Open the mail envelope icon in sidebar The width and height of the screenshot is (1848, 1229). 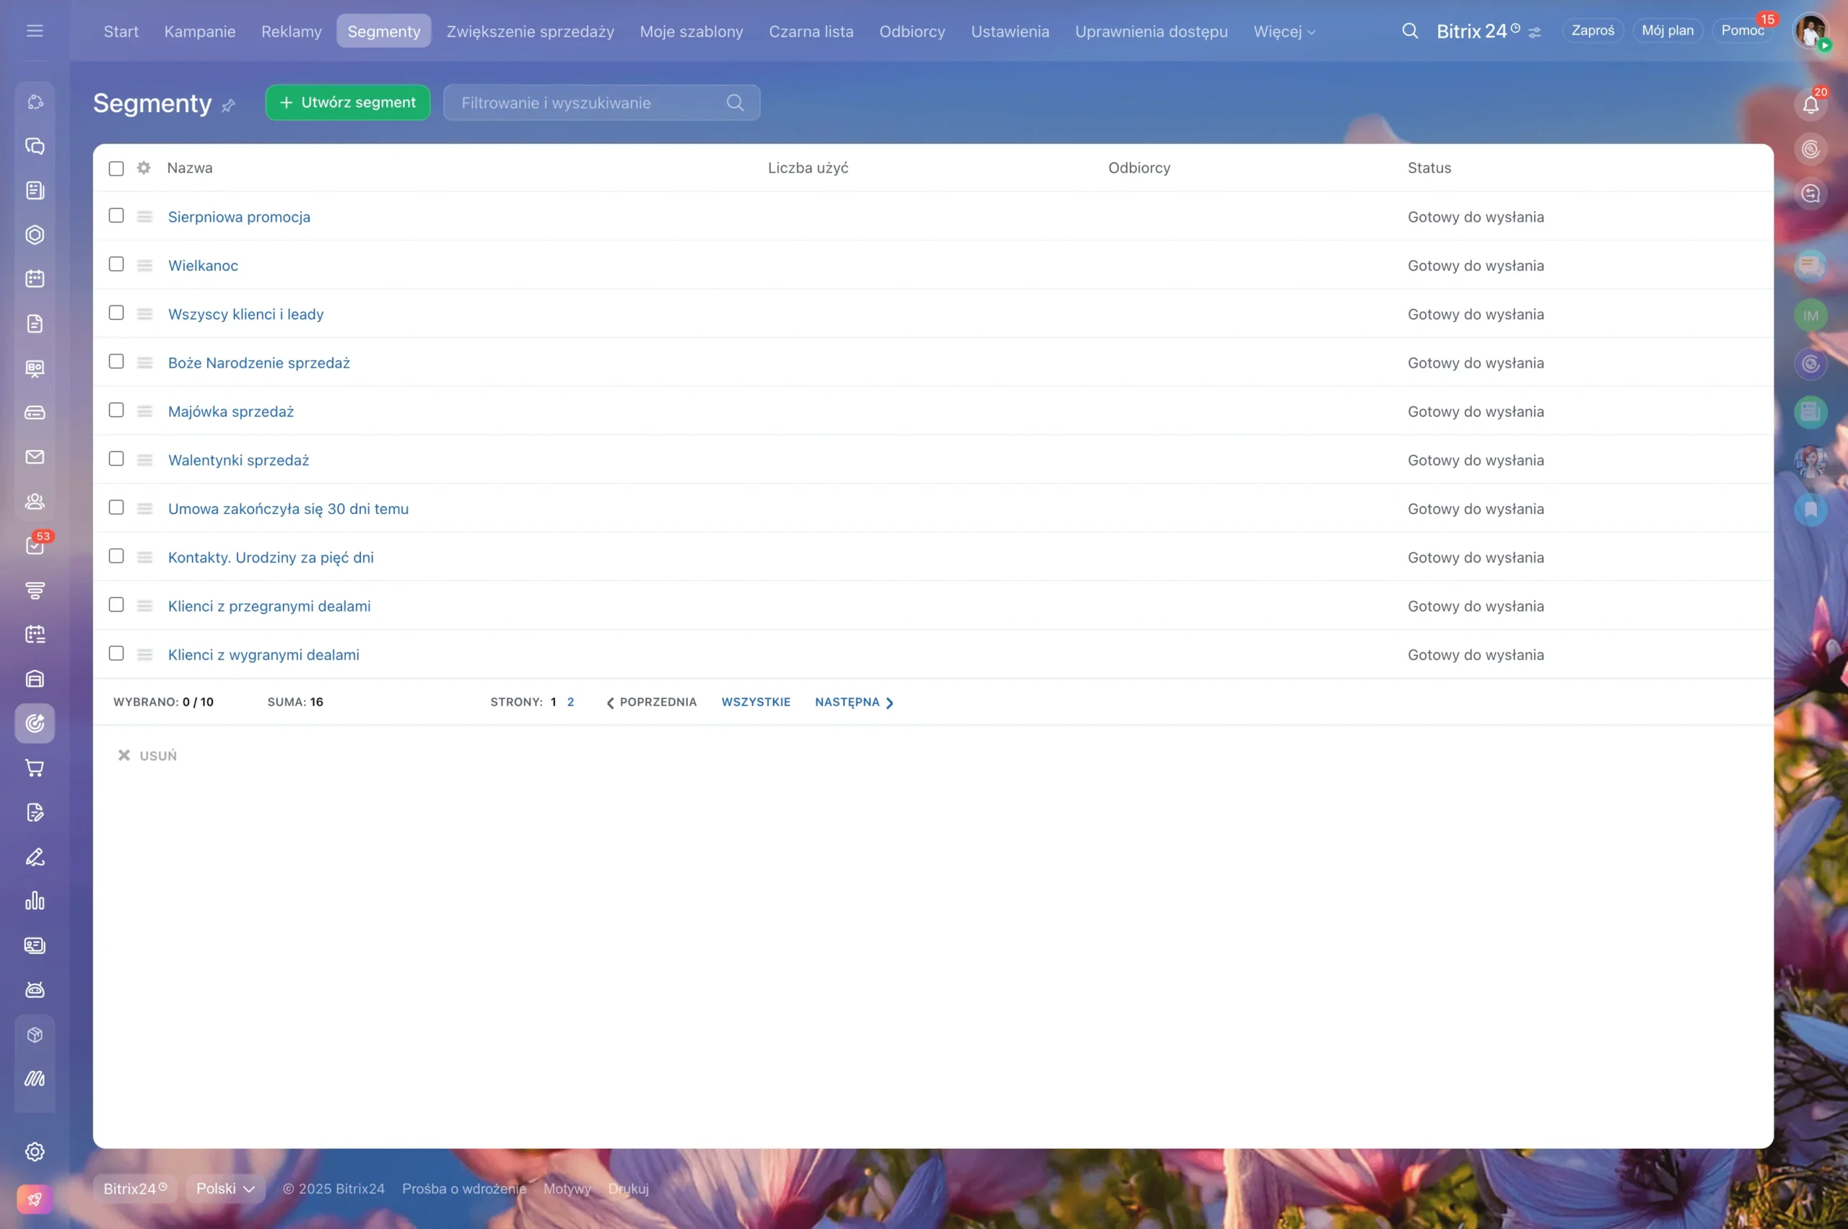coord(35,457)
